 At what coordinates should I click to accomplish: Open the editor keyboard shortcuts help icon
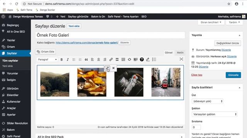(142, 59)
